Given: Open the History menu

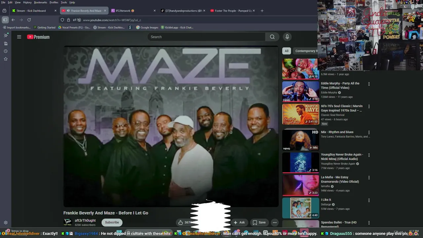Looking at the screenshot, I should (27, 2).
